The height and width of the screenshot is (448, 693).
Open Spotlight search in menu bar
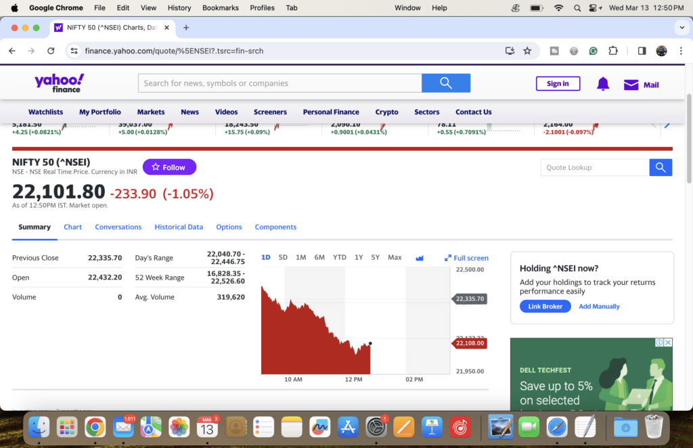(x=577, y=8)
